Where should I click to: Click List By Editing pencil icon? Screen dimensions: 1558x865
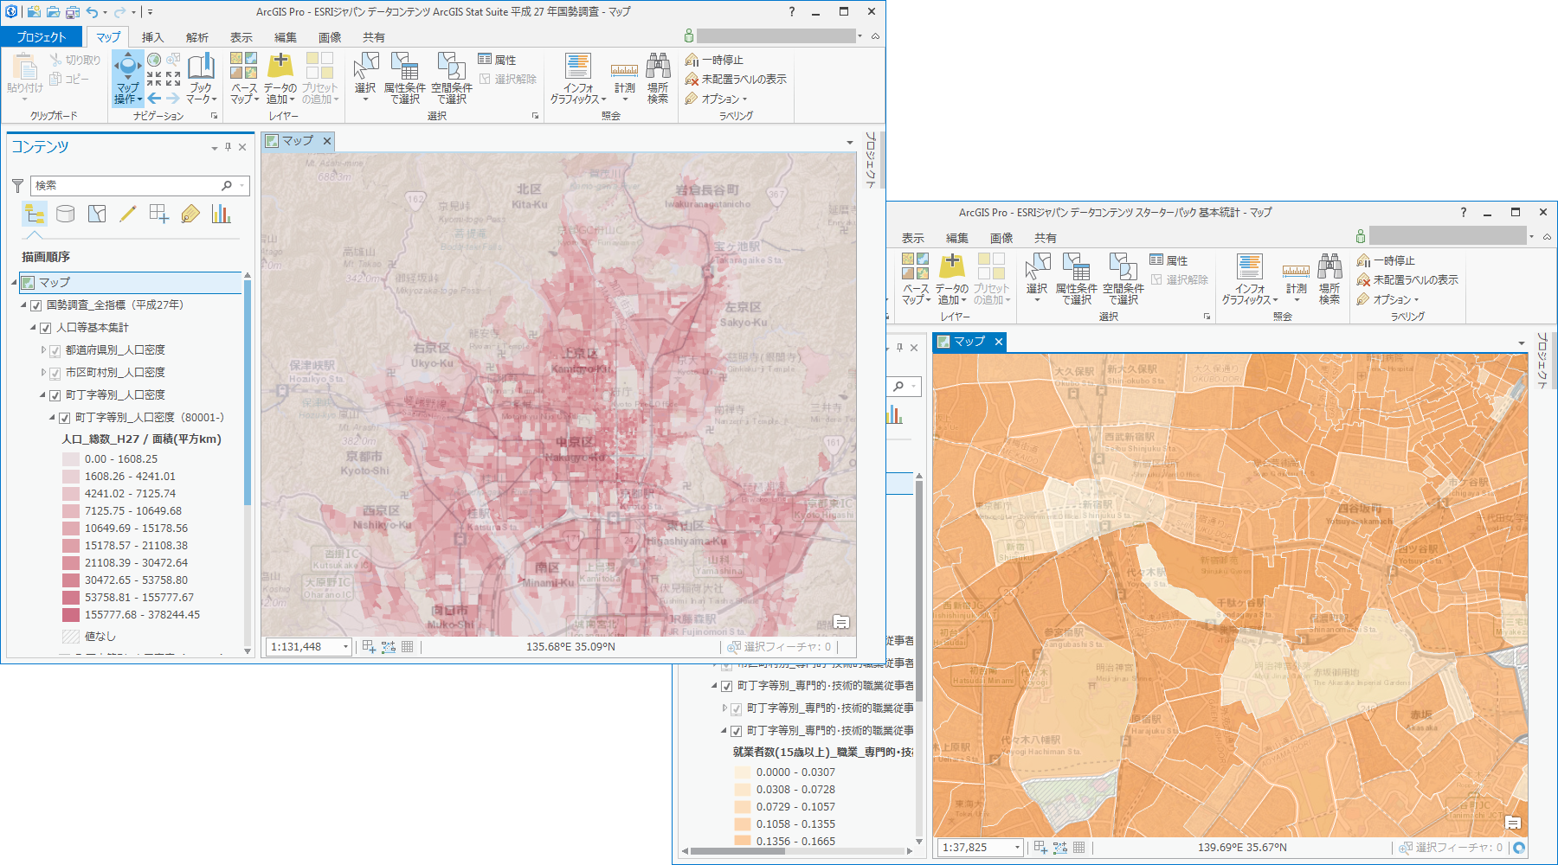[x=128, y=214]
